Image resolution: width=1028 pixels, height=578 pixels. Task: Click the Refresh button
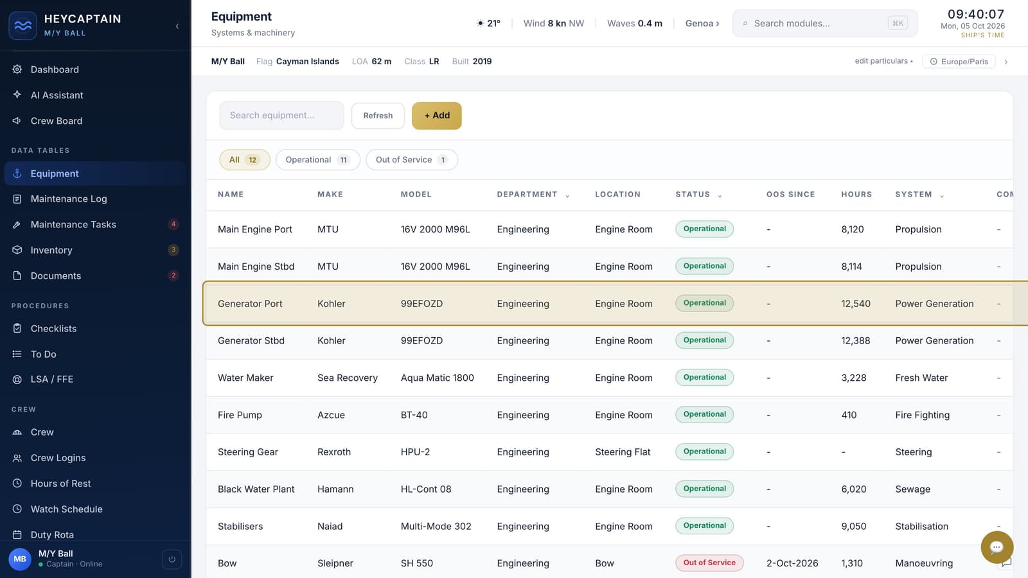point(378,116)
